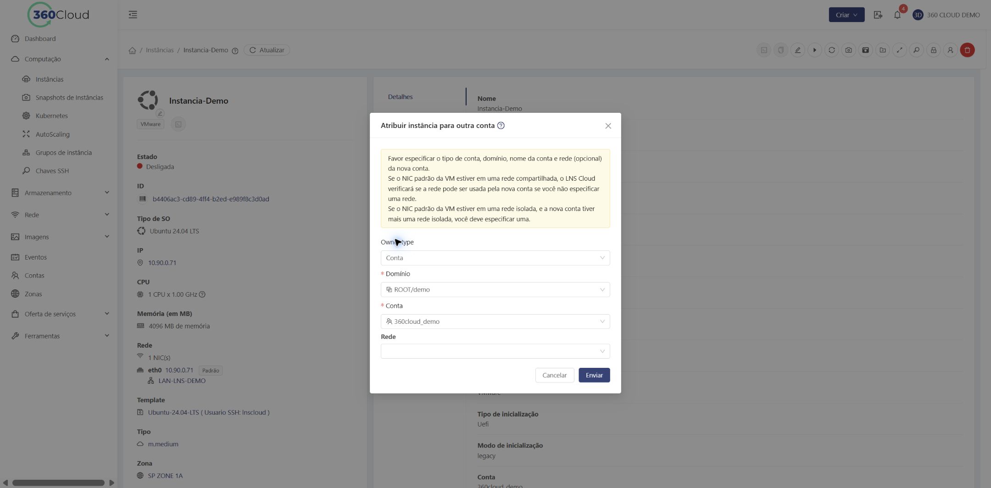This screenshot has width=991, height=488.
Task: Open the Criar dropdown button
Action: pyautogui.click(x=846, y=15)
